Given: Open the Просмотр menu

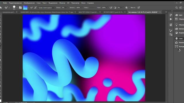Looking at the screenshot, I should 75,3.
